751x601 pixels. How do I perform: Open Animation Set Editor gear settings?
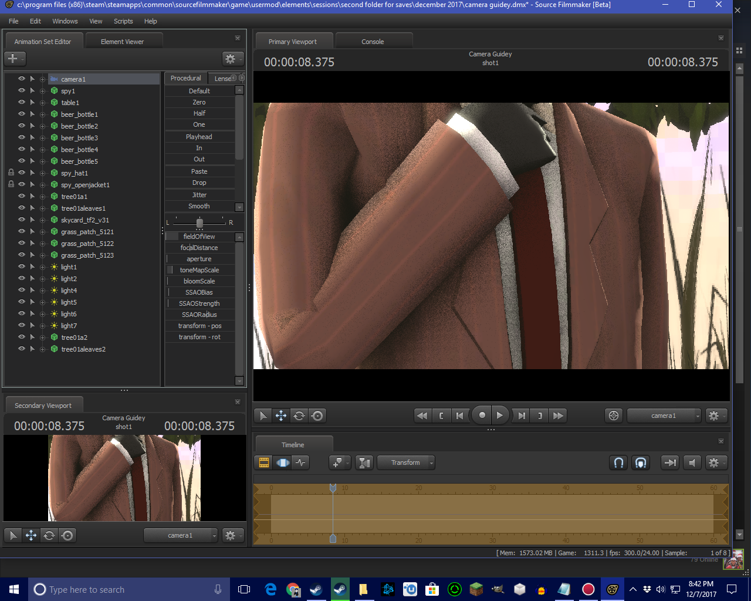coord(232,59)
